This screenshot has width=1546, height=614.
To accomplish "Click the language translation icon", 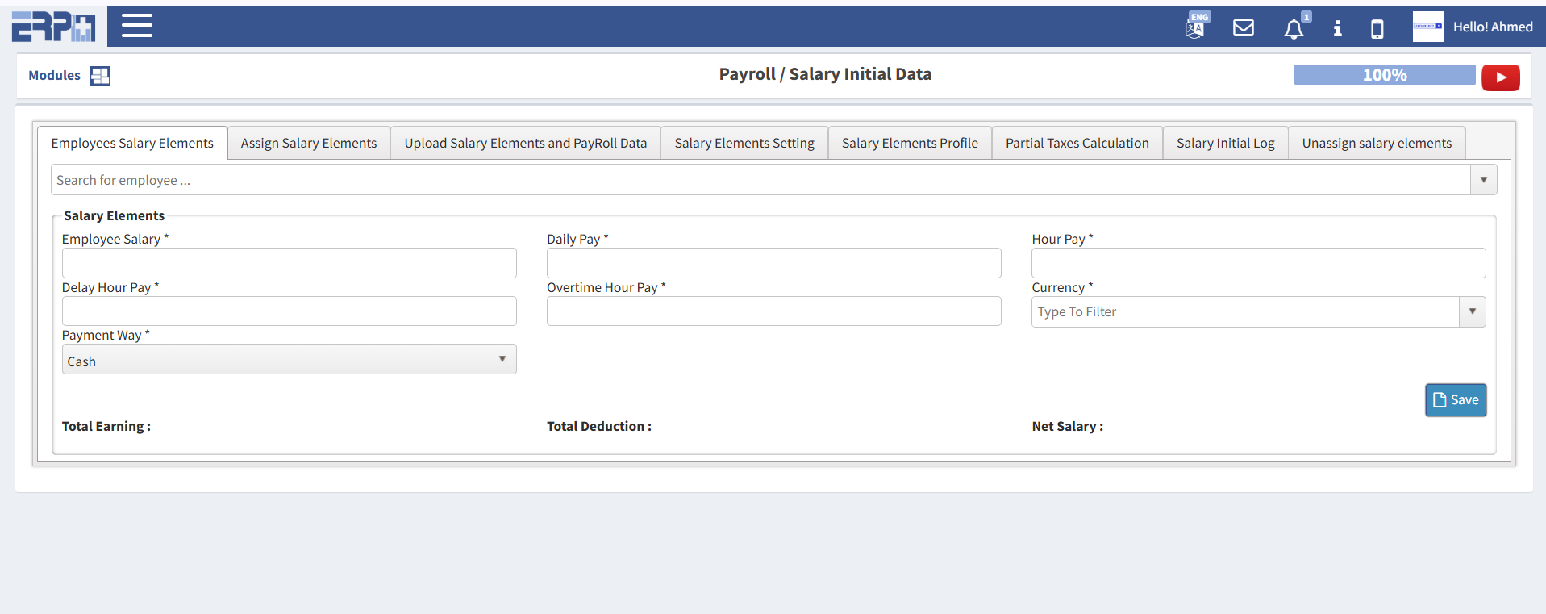I will coord(1196,27).
